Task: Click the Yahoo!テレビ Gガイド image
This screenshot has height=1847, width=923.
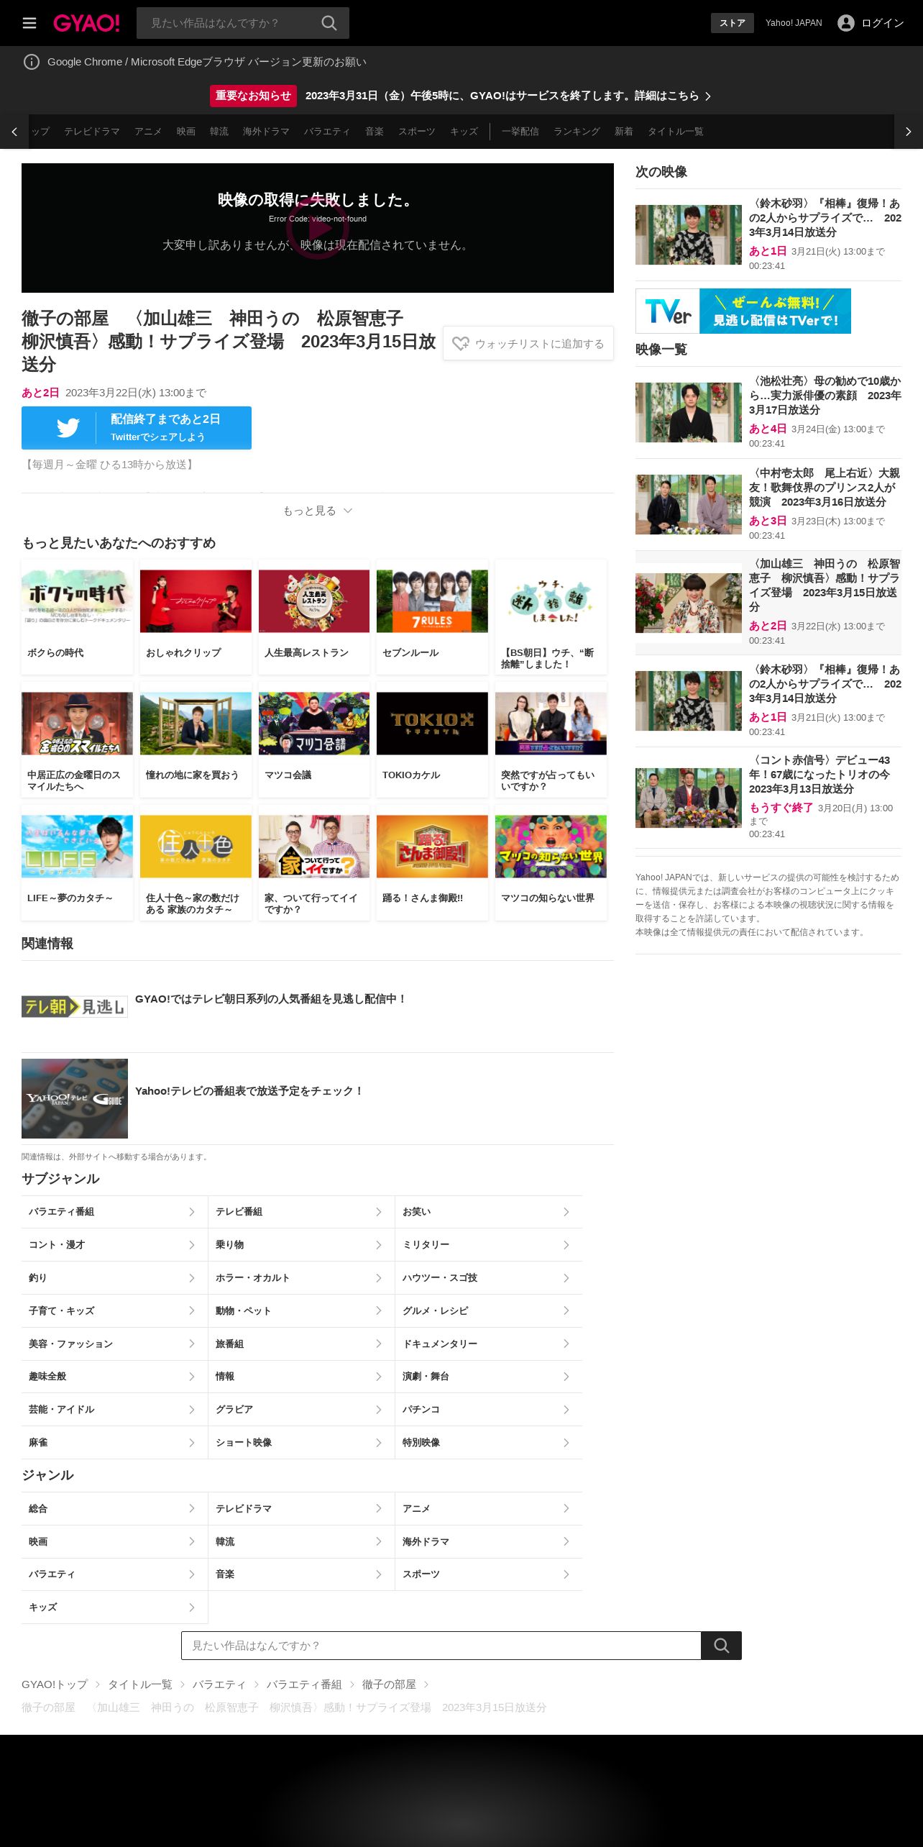Action: pyautogui.click(x=75, y=1098)
